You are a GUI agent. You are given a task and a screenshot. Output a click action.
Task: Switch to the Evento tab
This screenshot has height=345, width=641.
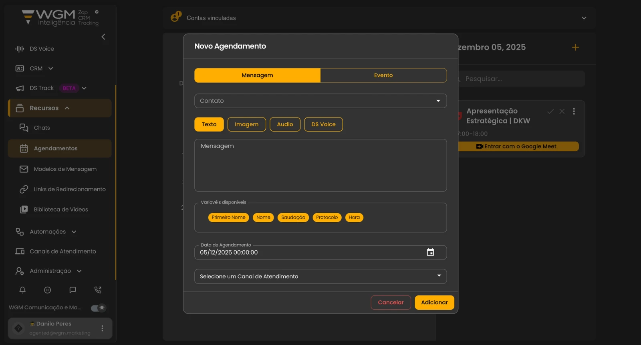coord(383,75)
